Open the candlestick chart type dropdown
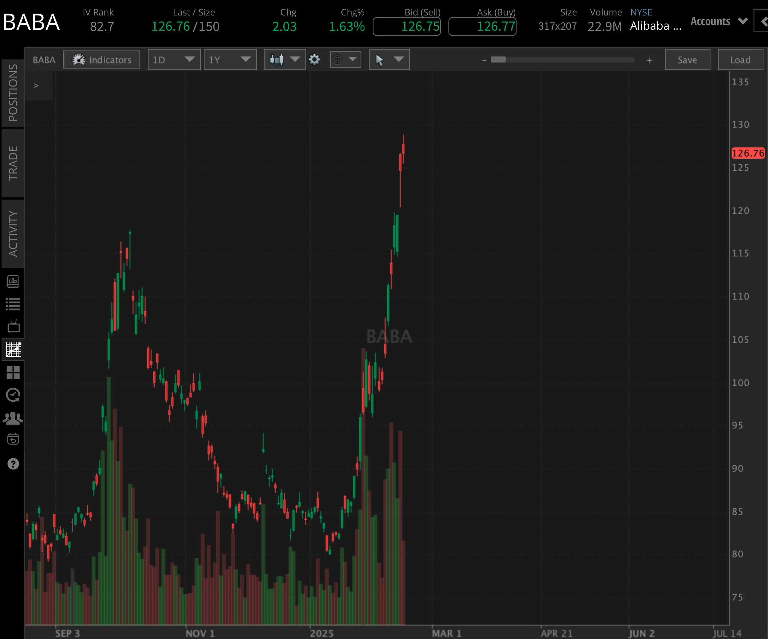The image size is (768, 639). coord(285,59)
